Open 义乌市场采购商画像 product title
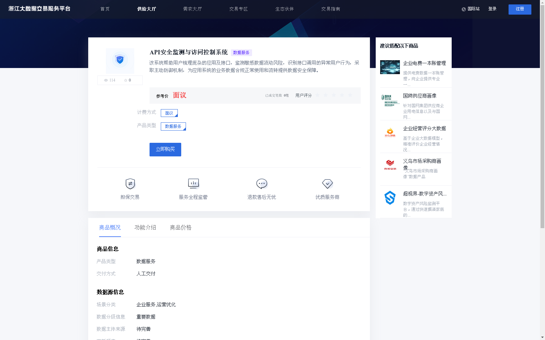 point(422,164)
